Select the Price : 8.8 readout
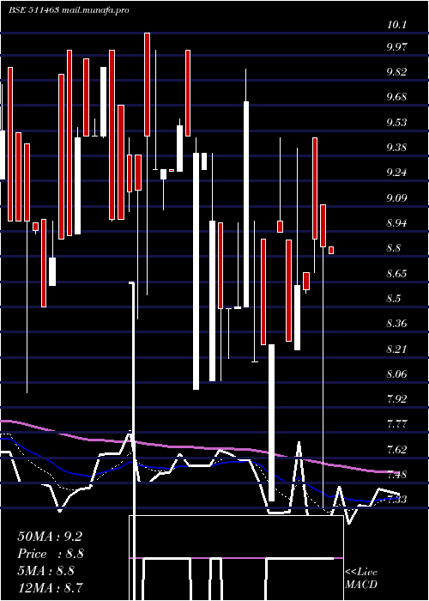This screenshot has height=601, width=429. (51, 554)
